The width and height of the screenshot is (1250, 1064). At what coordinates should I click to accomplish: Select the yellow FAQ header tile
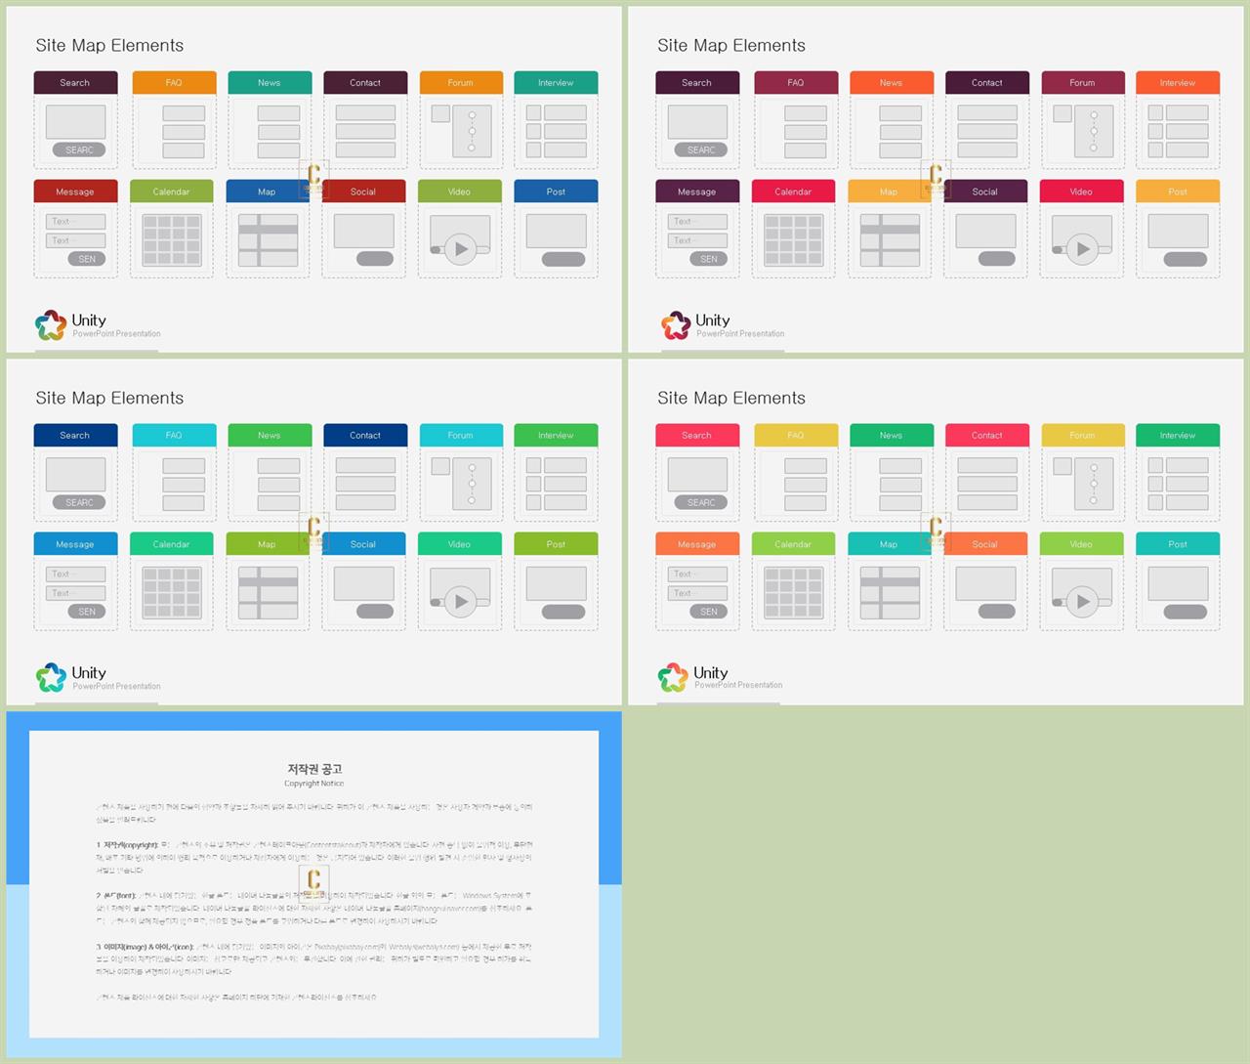click(795, 436)
